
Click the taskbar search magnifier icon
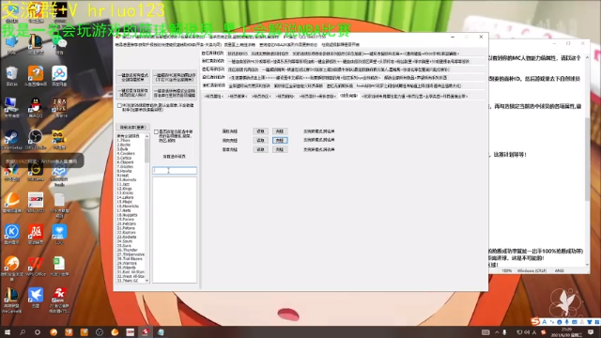(23, 332)
